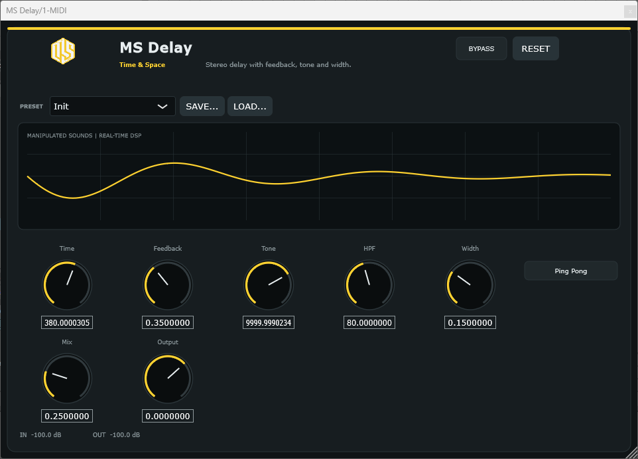The image size is (638, 459).
Task: Click the Manipulated Sounds hexagon logo
Action: [62, 51]
